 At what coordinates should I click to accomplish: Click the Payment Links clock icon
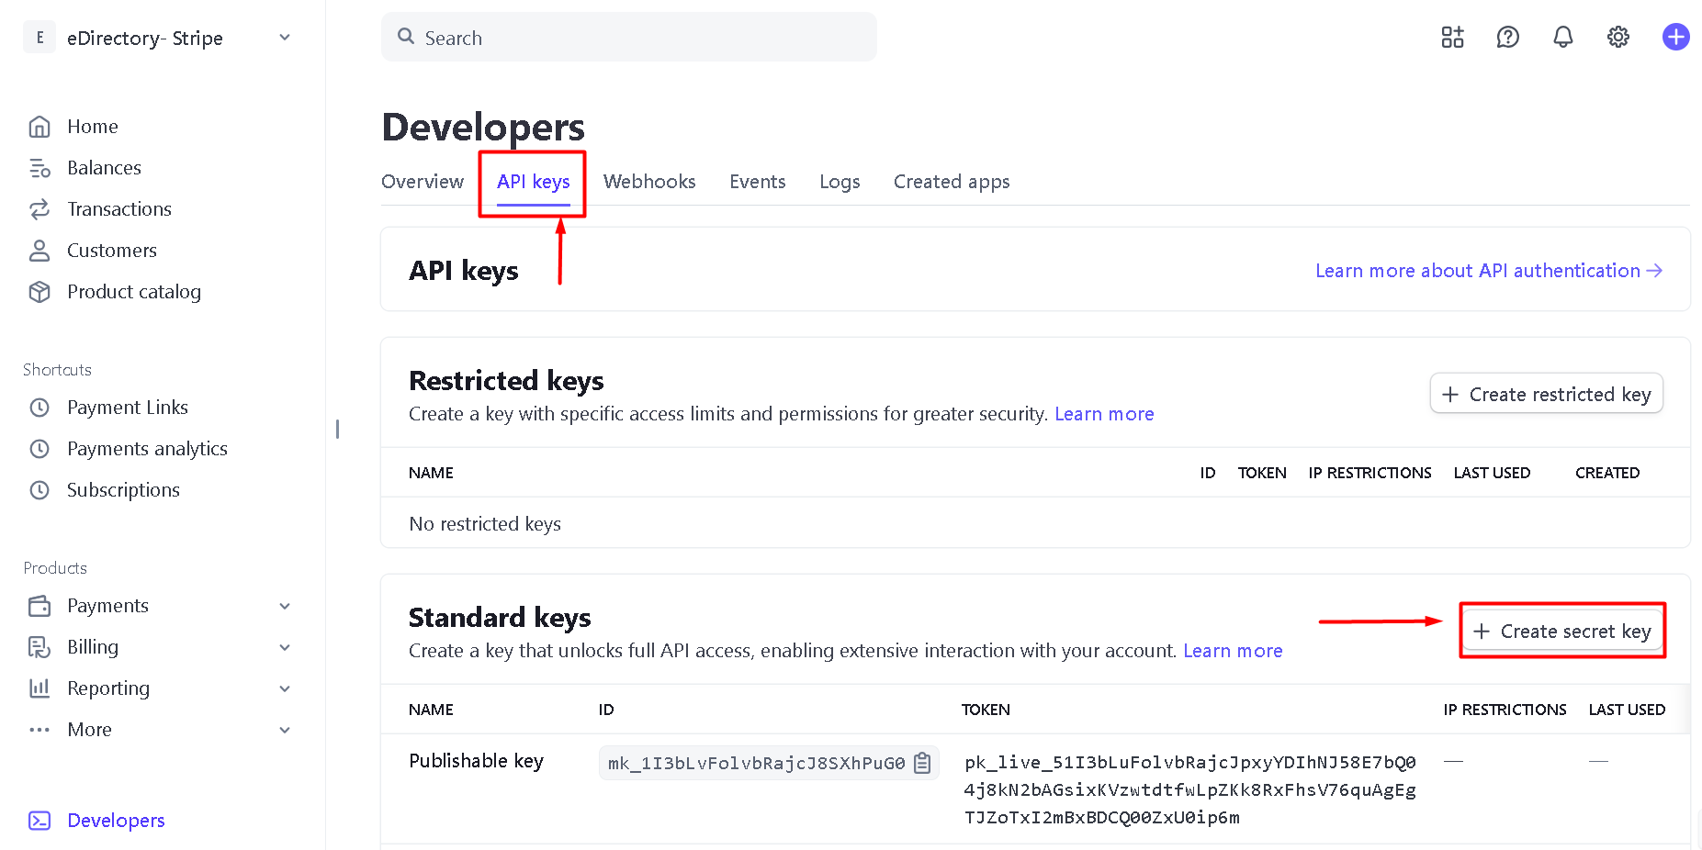pos(39,408)
